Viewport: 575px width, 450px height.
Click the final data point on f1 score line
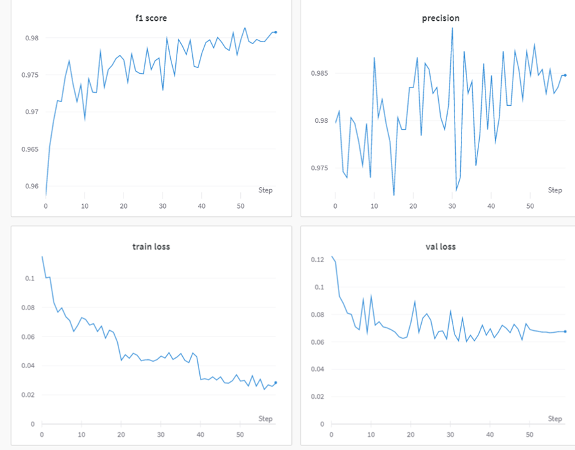[x=276, y=32]
